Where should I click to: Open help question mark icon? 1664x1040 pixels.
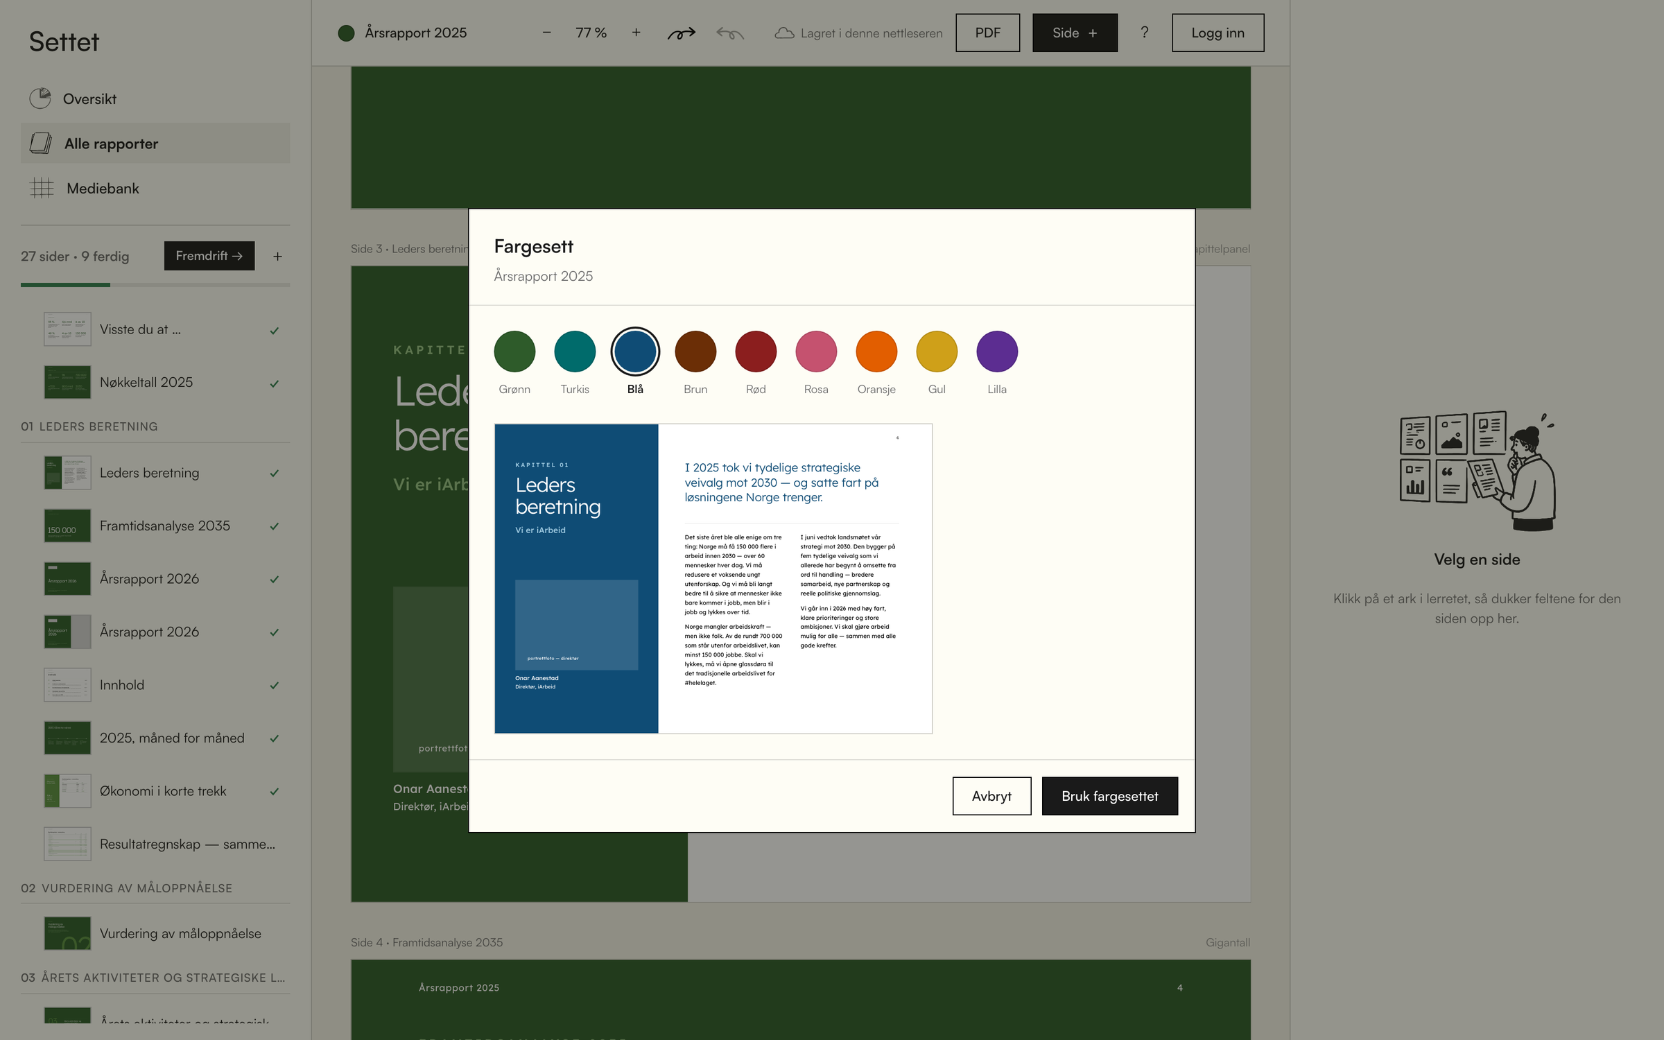(1144, 33)
